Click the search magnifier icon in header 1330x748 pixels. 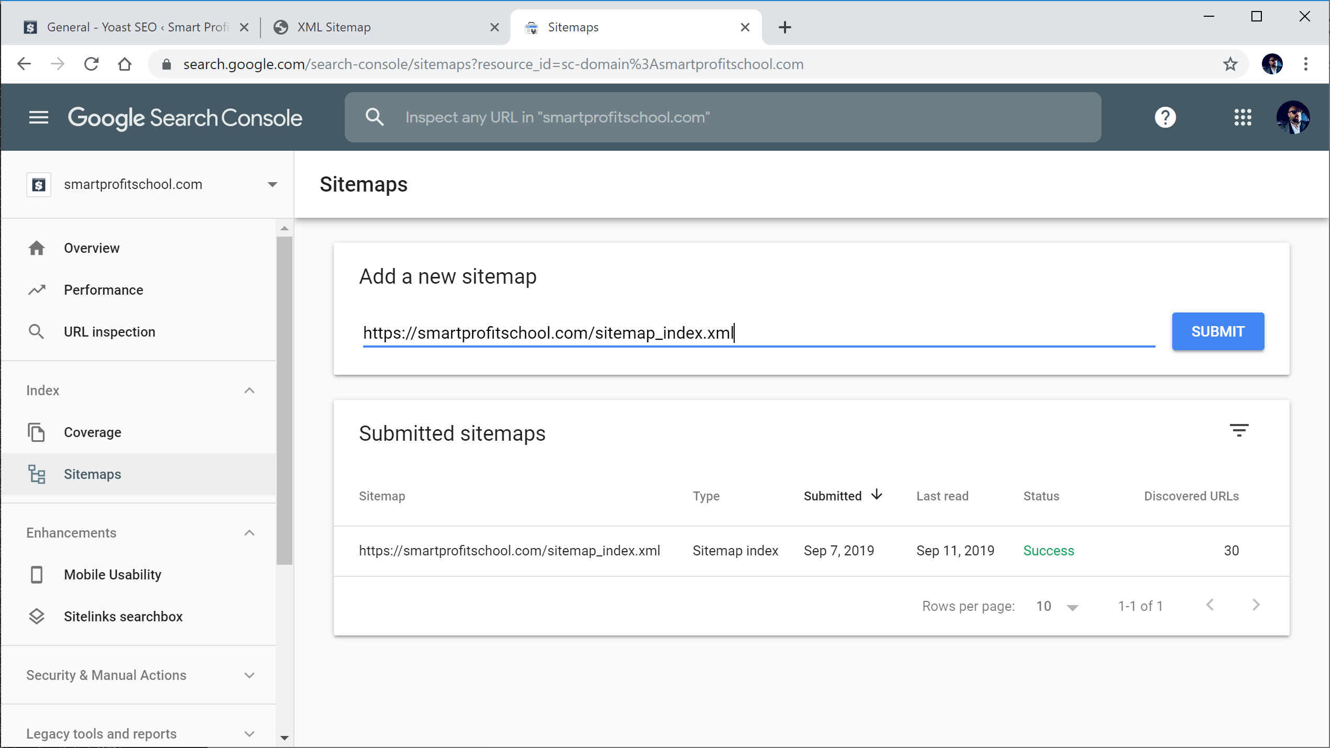[x=375, y=117]
